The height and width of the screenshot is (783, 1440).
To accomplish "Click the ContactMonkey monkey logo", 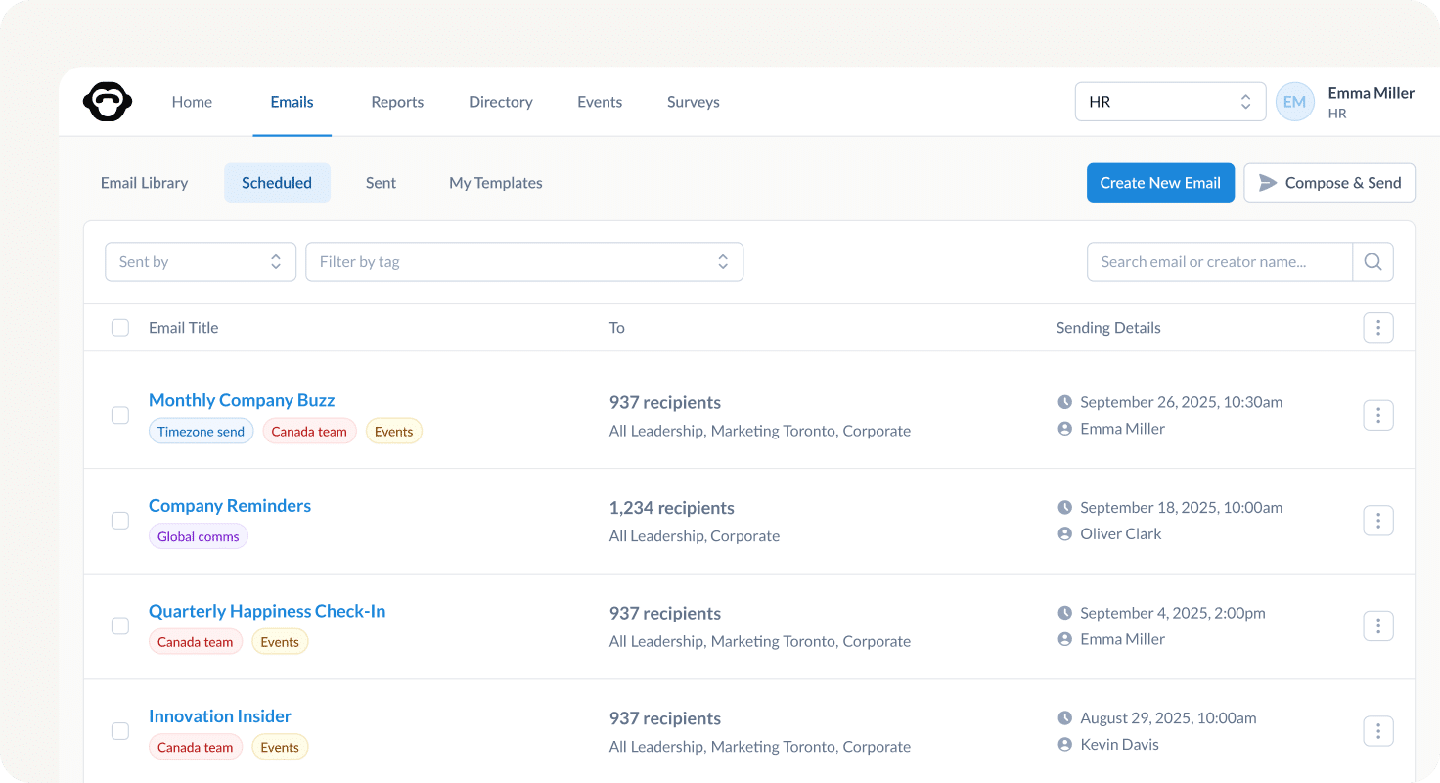I will (108, 101).
